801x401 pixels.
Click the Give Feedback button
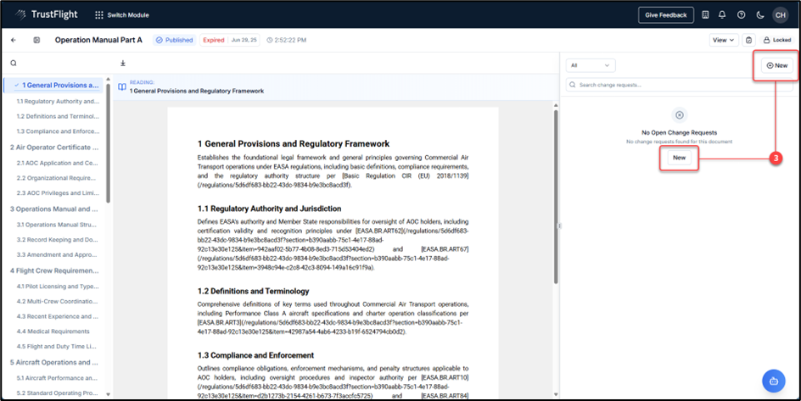coord(665,14)
